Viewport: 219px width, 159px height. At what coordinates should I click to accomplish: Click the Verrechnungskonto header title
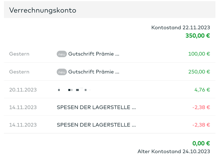tap(43, 10)
